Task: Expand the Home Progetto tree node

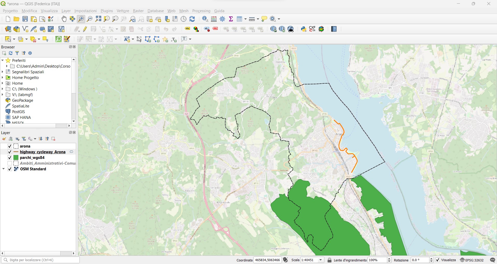Action: 3,78
